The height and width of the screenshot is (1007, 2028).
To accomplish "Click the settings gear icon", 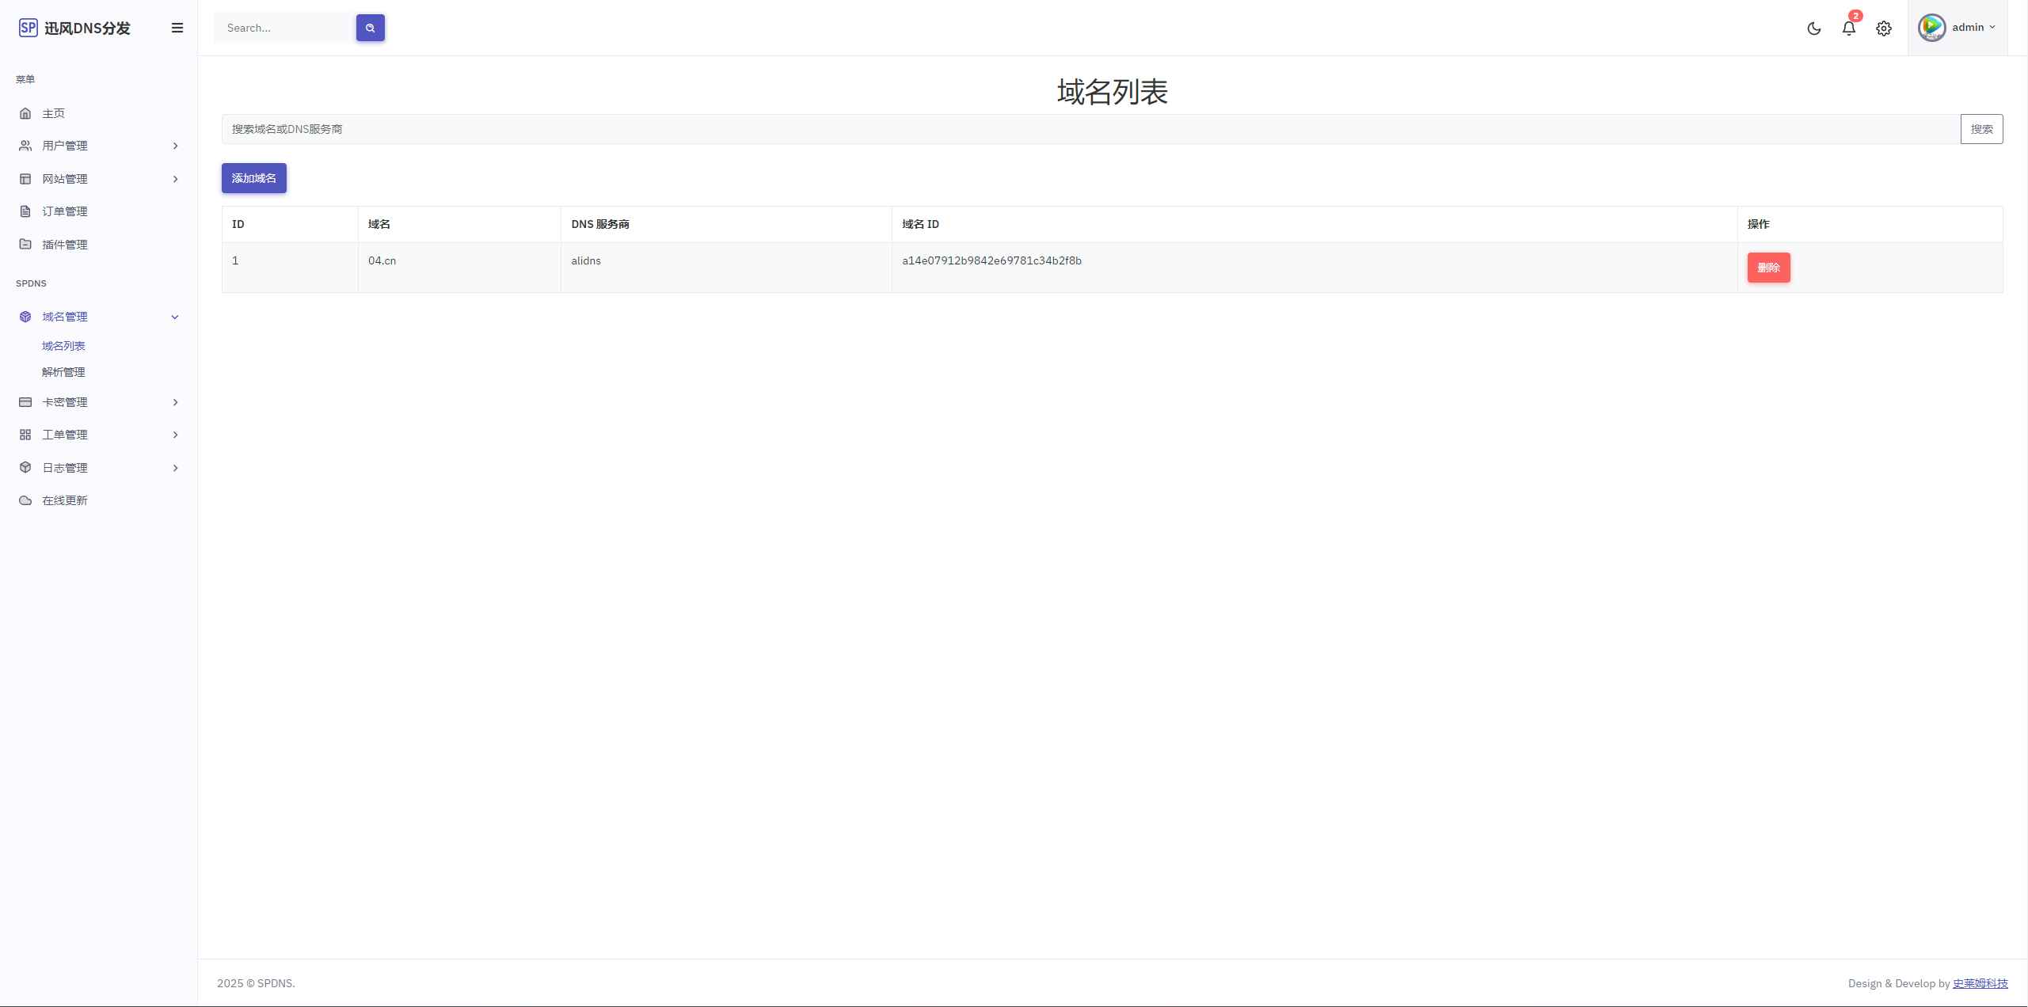I will (x=1883, y=27).
